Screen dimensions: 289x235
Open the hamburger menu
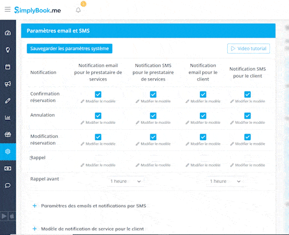[x=8, y=9]
